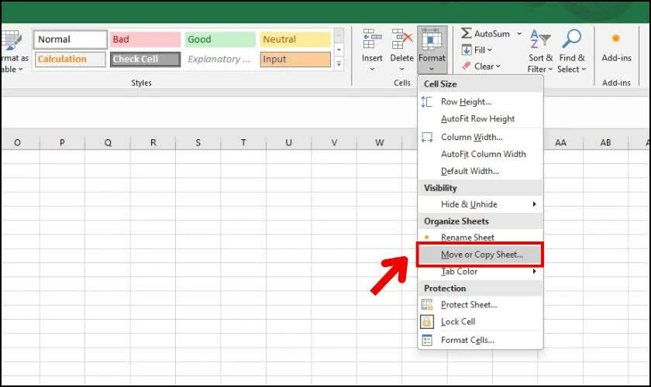Open the Sort & Filter tool
This screenshot has width=651, height=387.
coord(540,40)
